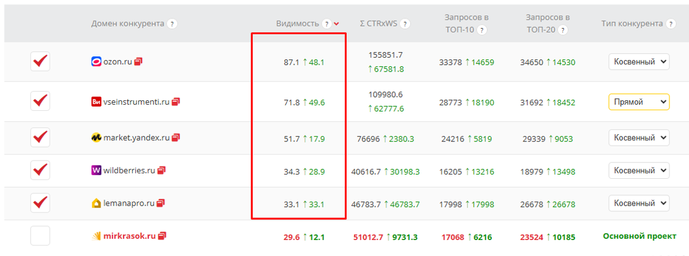Screen dimensions: 689x256
Task: Open help icon next to Видимость header
Action: (x=326, y=24)
